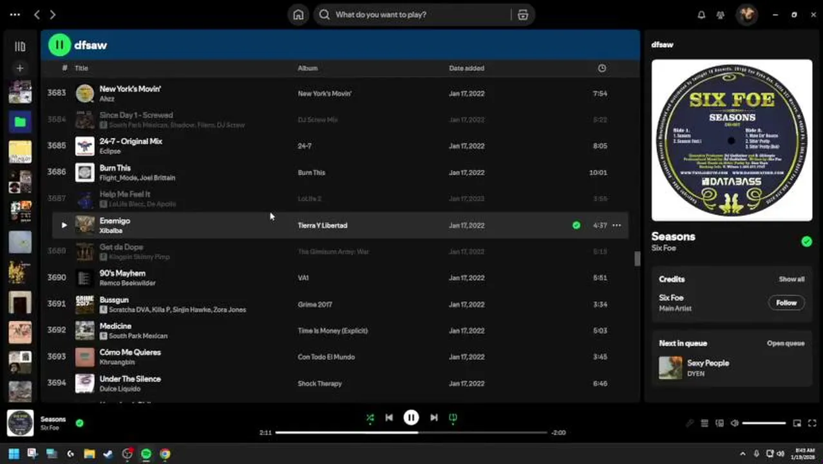The width and height of the screenshot is (823, 464).
Task: Select the Under The Silence track
Action: point(340,383)
